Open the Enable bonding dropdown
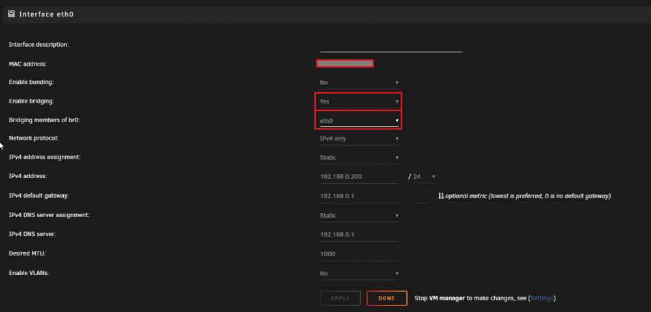This screenshot has height=312, width=651. (x=359, y=83)
